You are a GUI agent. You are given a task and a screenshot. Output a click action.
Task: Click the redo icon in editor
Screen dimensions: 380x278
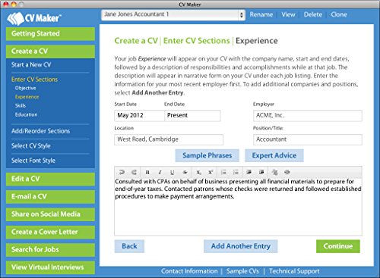click(x=134, y=173)
